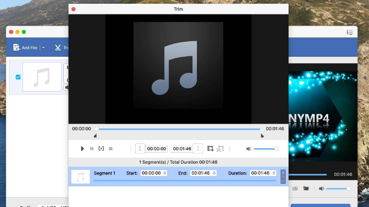Mute the main window preview speaker
Image resolution: width=369 pixels, height=207 pixels.
point(321,188)
